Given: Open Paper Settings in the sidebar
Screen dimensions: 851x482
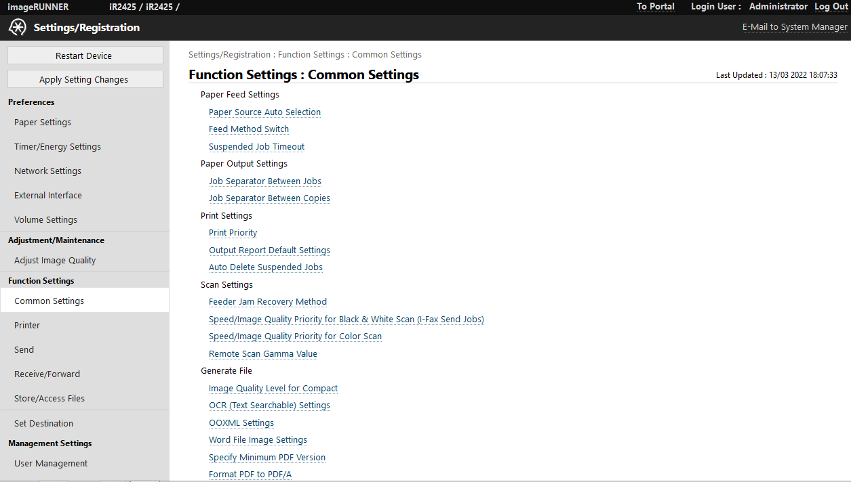Looking at the screenshot, I should (x=43, y=123).
